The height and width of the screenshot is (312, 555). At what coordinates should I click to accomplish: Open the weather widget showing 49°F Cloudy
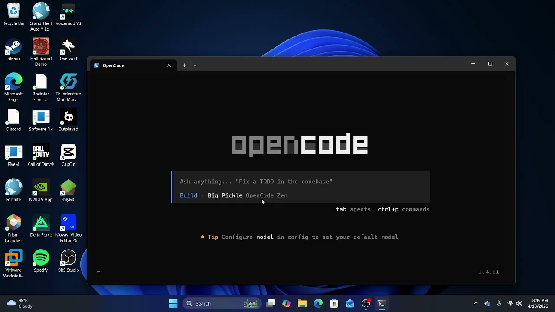tap(20, 303)
